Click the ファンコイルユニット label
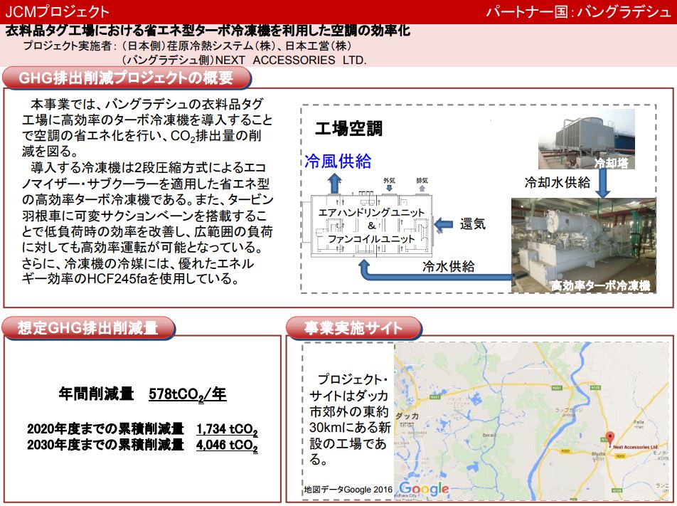 [x=371, y=238]
